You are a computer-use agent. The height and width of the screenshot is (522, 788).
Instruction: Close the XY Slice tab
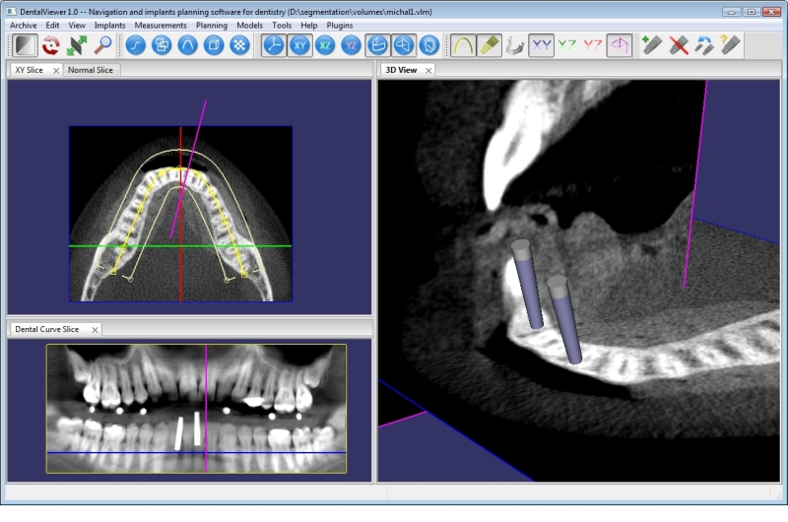coord(56,70)
